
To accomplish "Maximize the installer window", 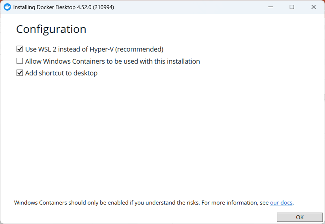I will click(x=292, y=7).
